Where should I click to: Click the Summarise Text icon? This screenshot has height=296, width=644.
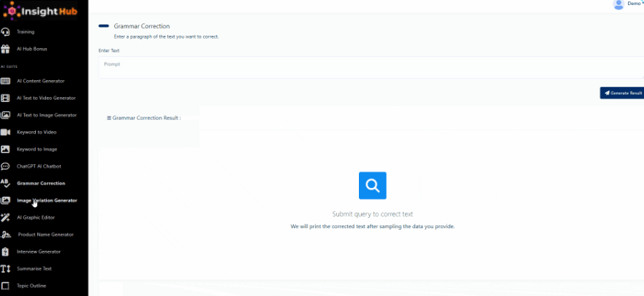click(x=5, y=268)
